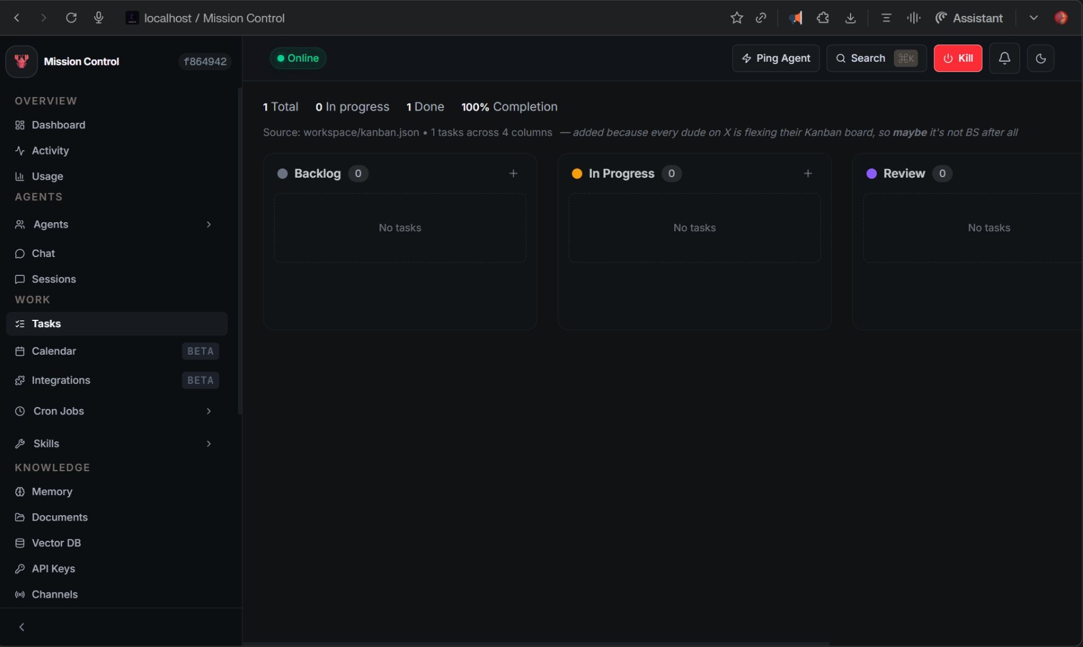Click the Mission Control logo icon
The image size is (1083, 647).
click(x=22, y=62)
